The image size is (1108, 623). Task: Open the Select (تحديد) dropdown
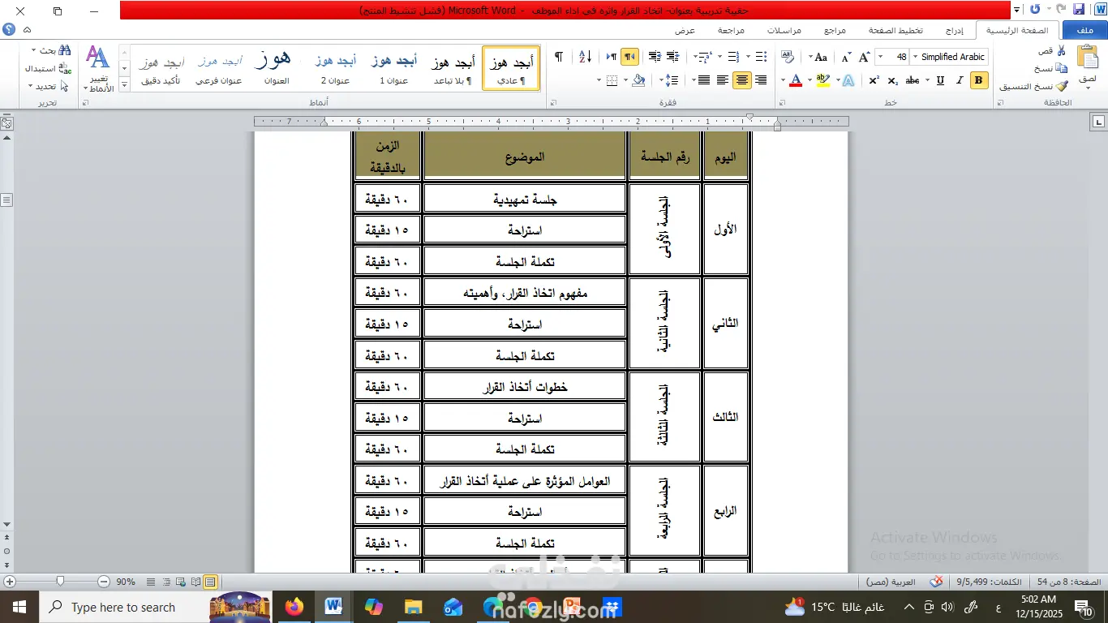49,86
